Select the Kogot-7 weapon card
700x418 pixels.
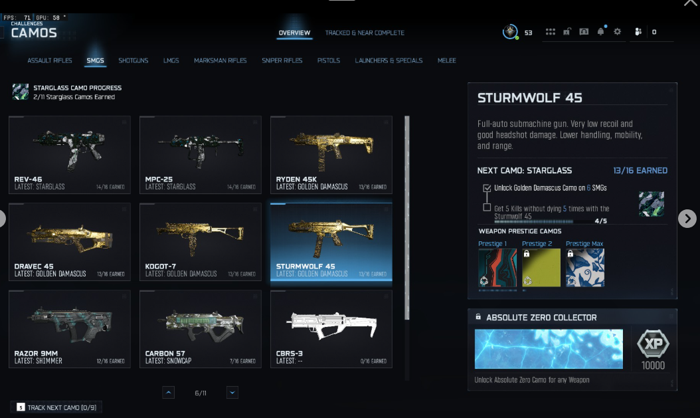click(201, 242)
